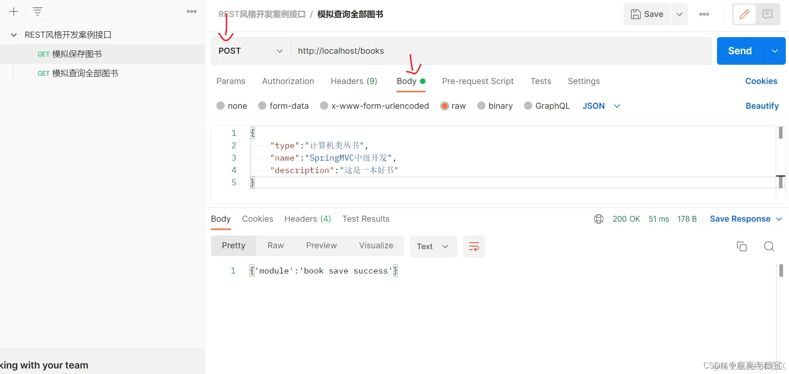Image resolution: width=789 pixels, height=374 pixels.
Task: Click the Save button
Action: click(647, 14)
